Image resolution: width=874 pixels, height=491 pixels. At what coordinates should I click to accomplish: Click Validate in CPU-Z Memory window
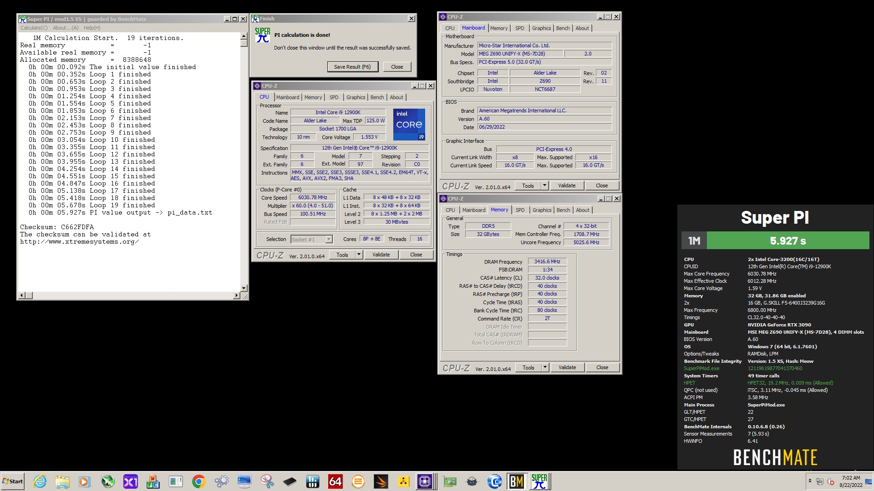tap(567, 367)
